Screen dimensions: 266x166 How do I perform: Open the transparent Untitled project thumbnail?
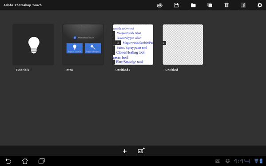click(183, 44)
